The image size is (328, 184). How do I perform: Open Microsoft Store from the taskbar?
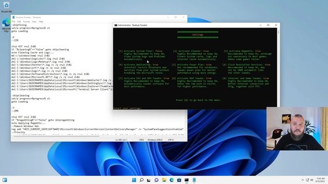point(179,180)
